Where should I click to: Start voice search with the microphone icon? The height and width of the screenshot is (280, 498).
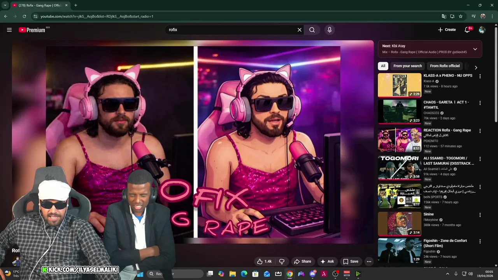point(330,30)
